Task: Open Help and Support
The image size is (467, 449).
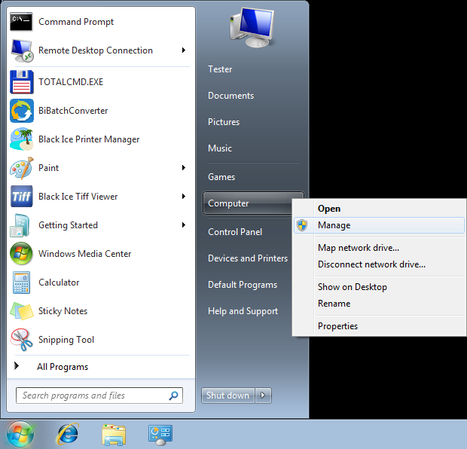Action: click(x=243, y=311)
